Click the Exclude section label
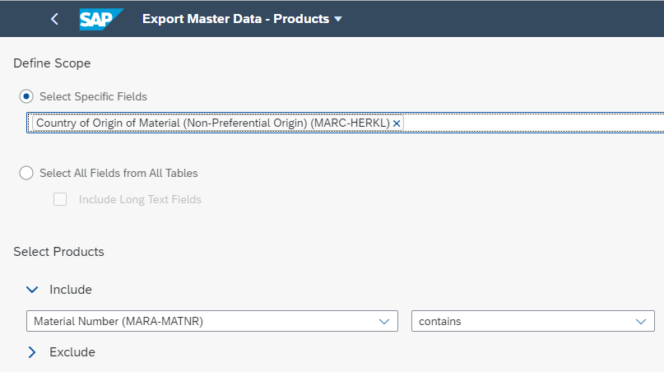This screenshot has width=664, height=372. [x=72, y=352]
